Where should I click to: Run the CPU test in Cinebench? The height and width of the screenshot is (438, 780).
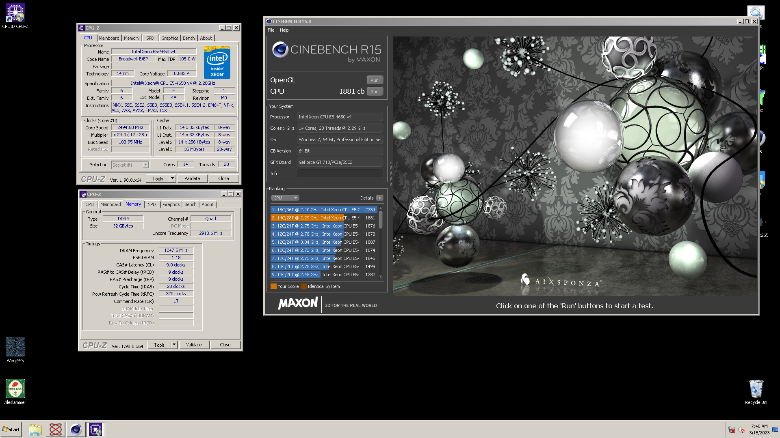[x=375, y=92]
